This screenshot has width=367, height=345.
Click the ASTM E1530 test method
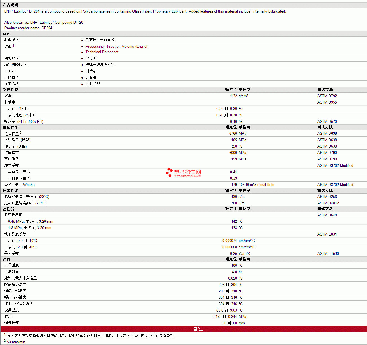point(328,254)
